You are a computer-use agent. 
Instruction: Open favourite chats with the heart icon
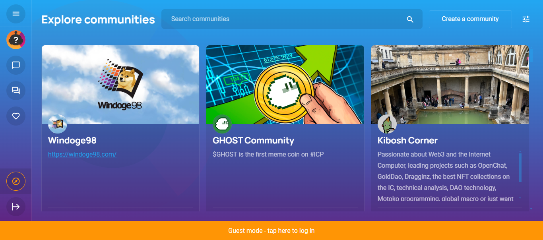coord(16,116)
